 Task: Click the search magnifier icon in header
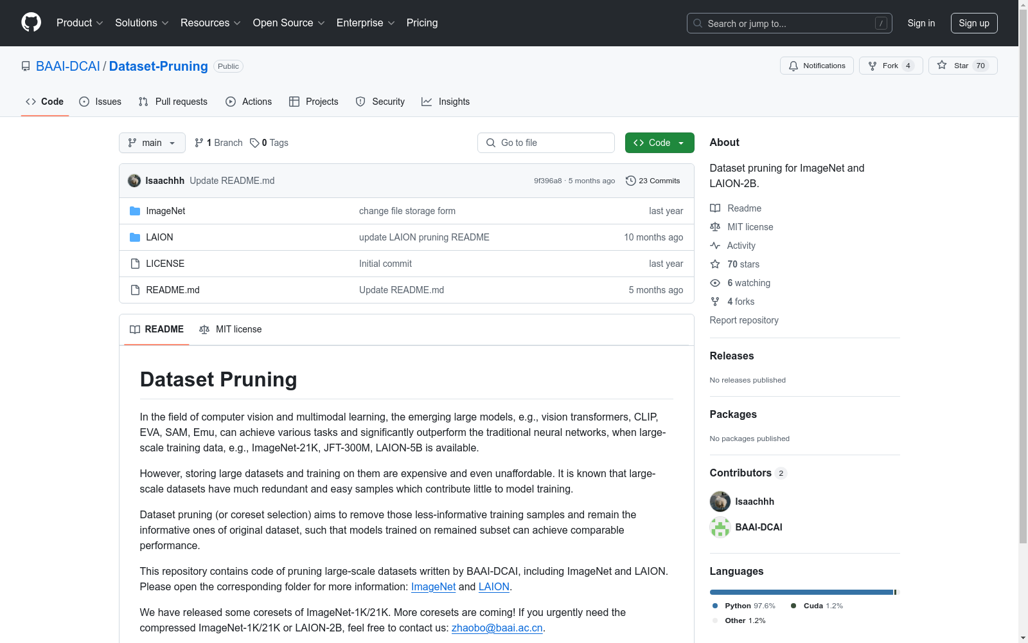(x=698, y=23)
